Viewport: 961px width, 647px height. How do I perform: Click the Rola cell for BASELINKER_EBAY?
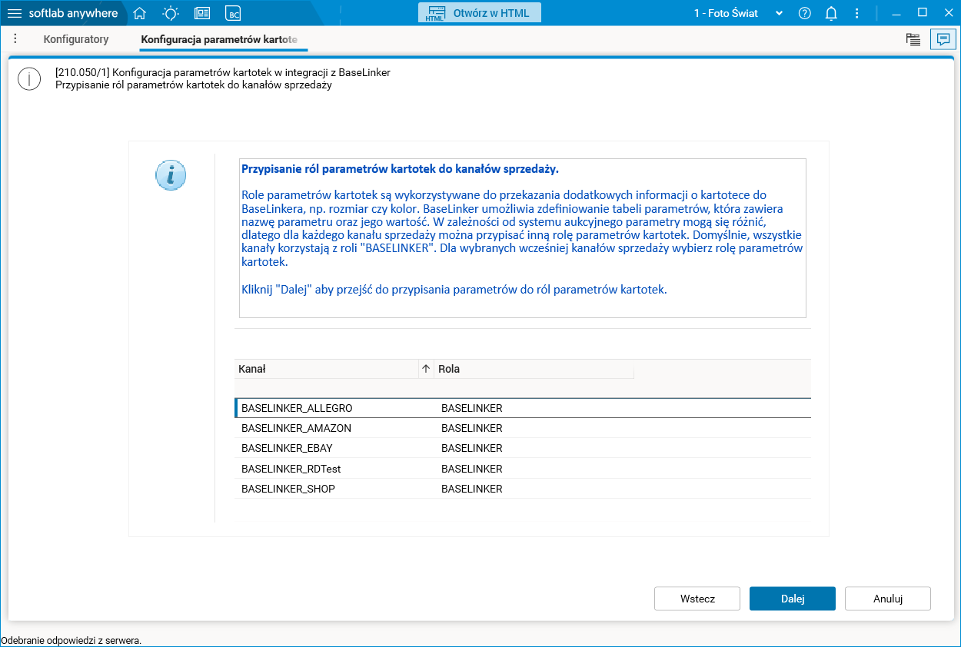click(471, 448)
